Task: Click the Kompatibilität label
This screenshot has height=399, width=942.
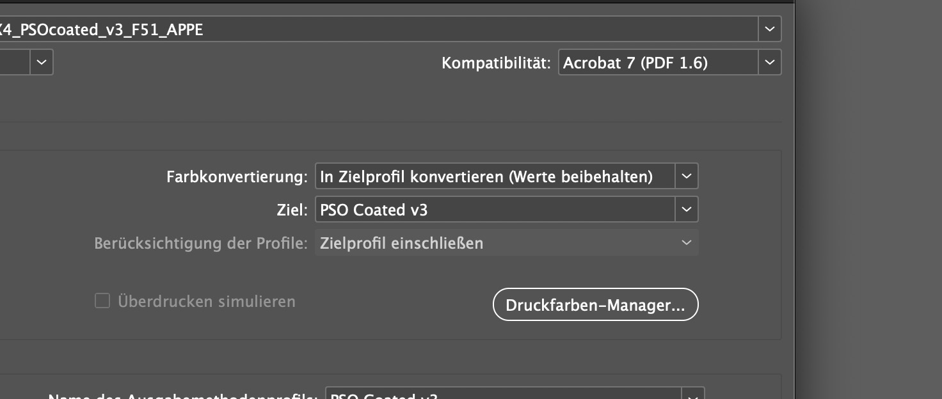Action: pyautogui.click(x=496, y=63)
